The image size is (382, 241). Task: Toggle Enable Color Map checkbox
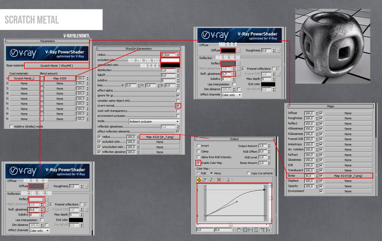click(198, 163)
